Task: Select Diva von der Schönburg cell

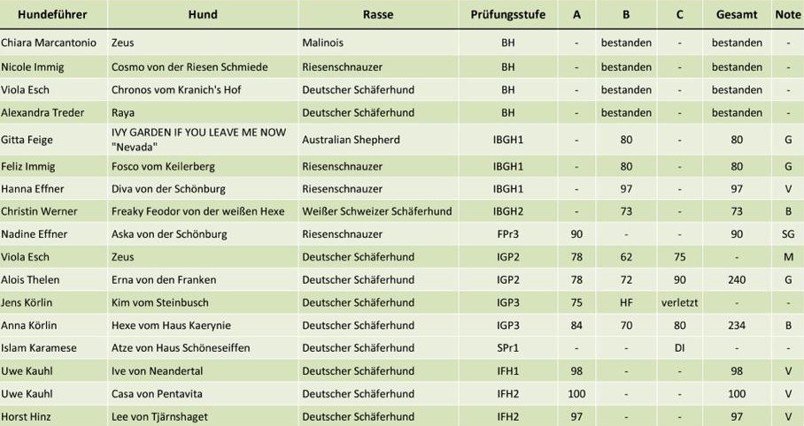Action: [x=169, y=189]
